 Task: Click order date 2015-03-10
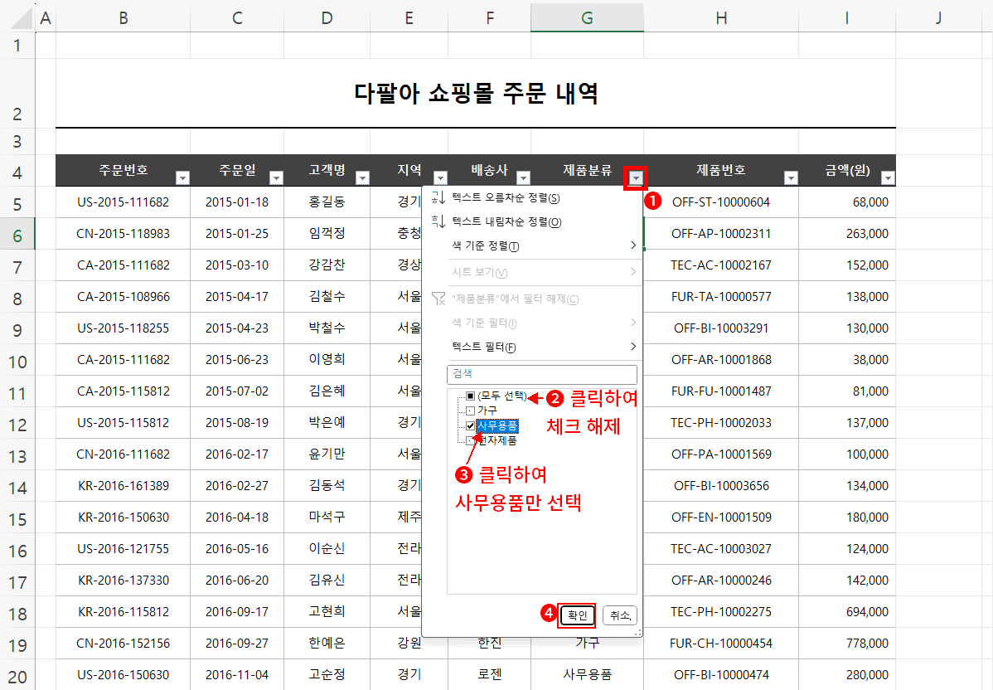[237, 265]
